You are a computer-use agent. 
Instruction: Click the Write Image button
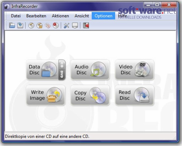coord(46,95)
